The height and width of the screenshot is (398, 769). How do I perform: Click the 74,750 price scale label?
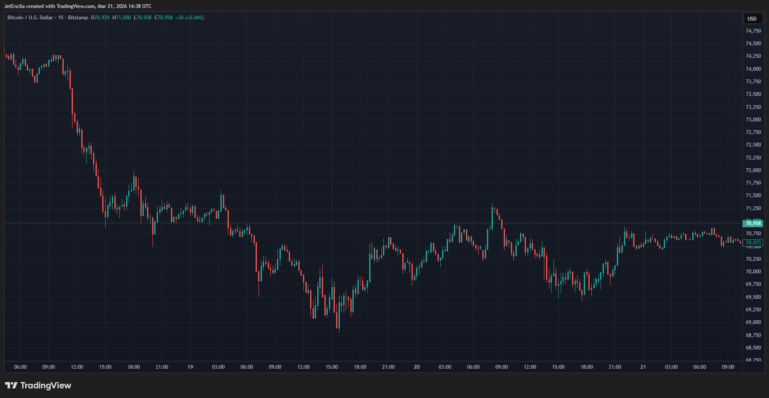tap(754, 31)
